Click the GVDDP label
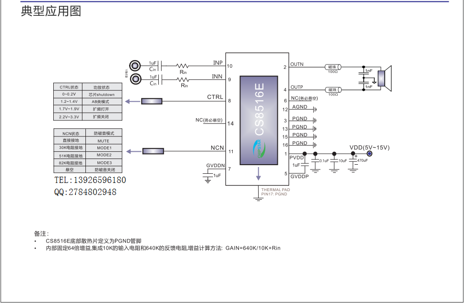The width and height of the screenshot is (464, 303). click(x=299, y=177)
